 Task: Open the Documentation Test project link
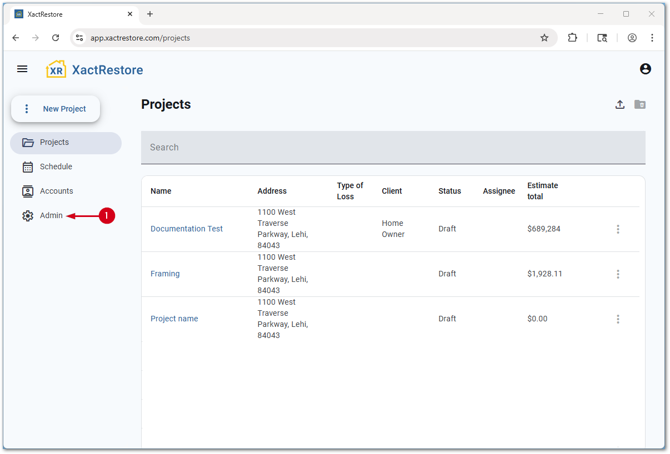tap(187, 229)
